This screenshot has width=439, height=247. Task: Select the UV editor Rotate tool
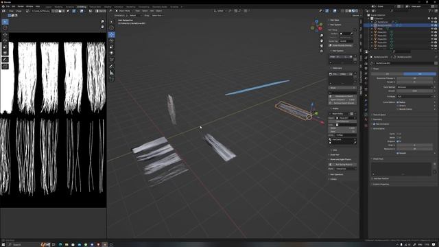tap(5, 41)
